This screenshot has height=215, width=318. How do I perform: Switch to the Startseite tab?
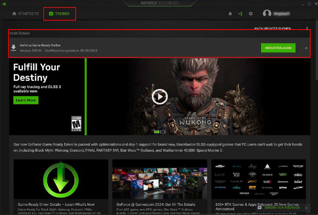(26, 14)
